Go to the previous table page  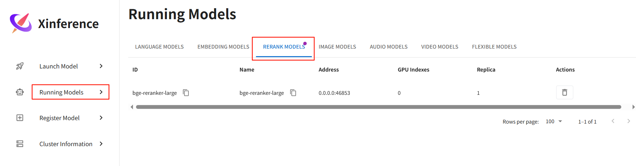point(613,121)
